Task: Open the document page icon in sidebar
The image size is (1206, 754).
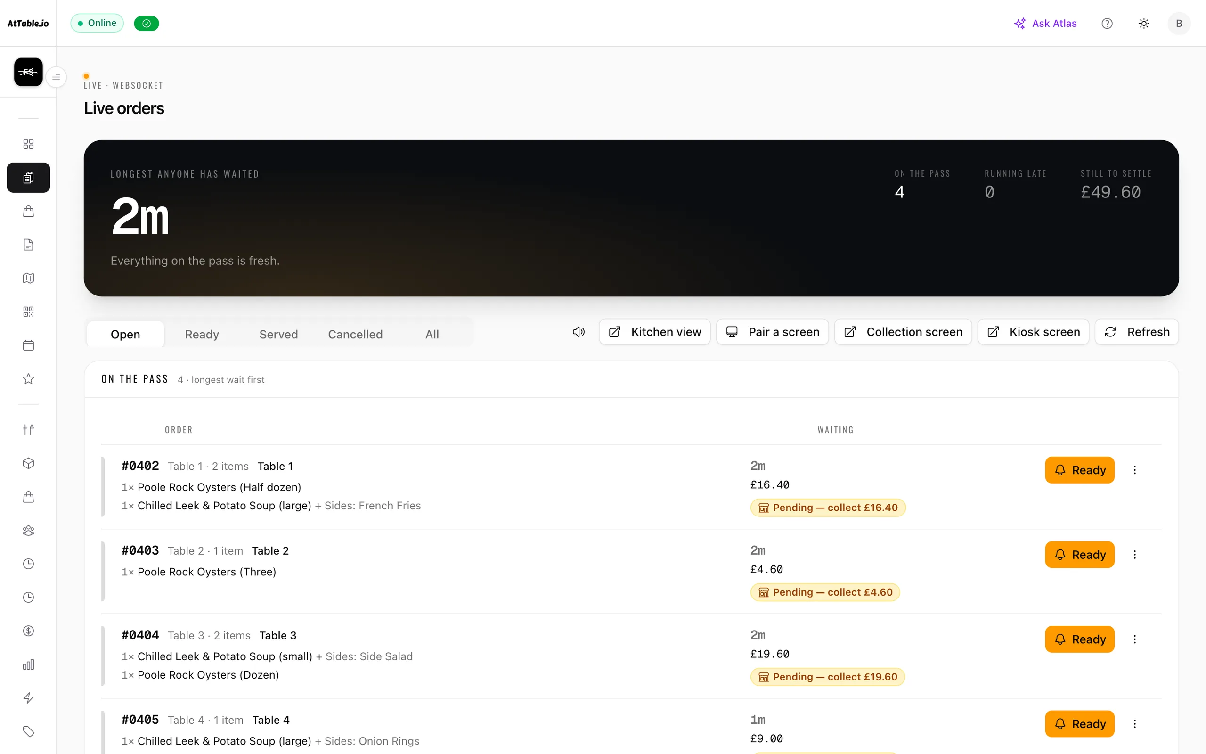Action: [x=28, y=245]
